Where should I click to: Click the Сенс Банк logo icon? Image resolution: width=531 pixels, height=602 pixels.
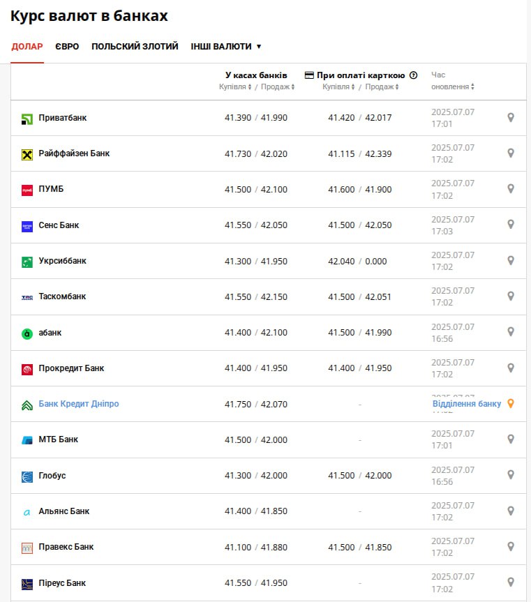tap(27, 227)
